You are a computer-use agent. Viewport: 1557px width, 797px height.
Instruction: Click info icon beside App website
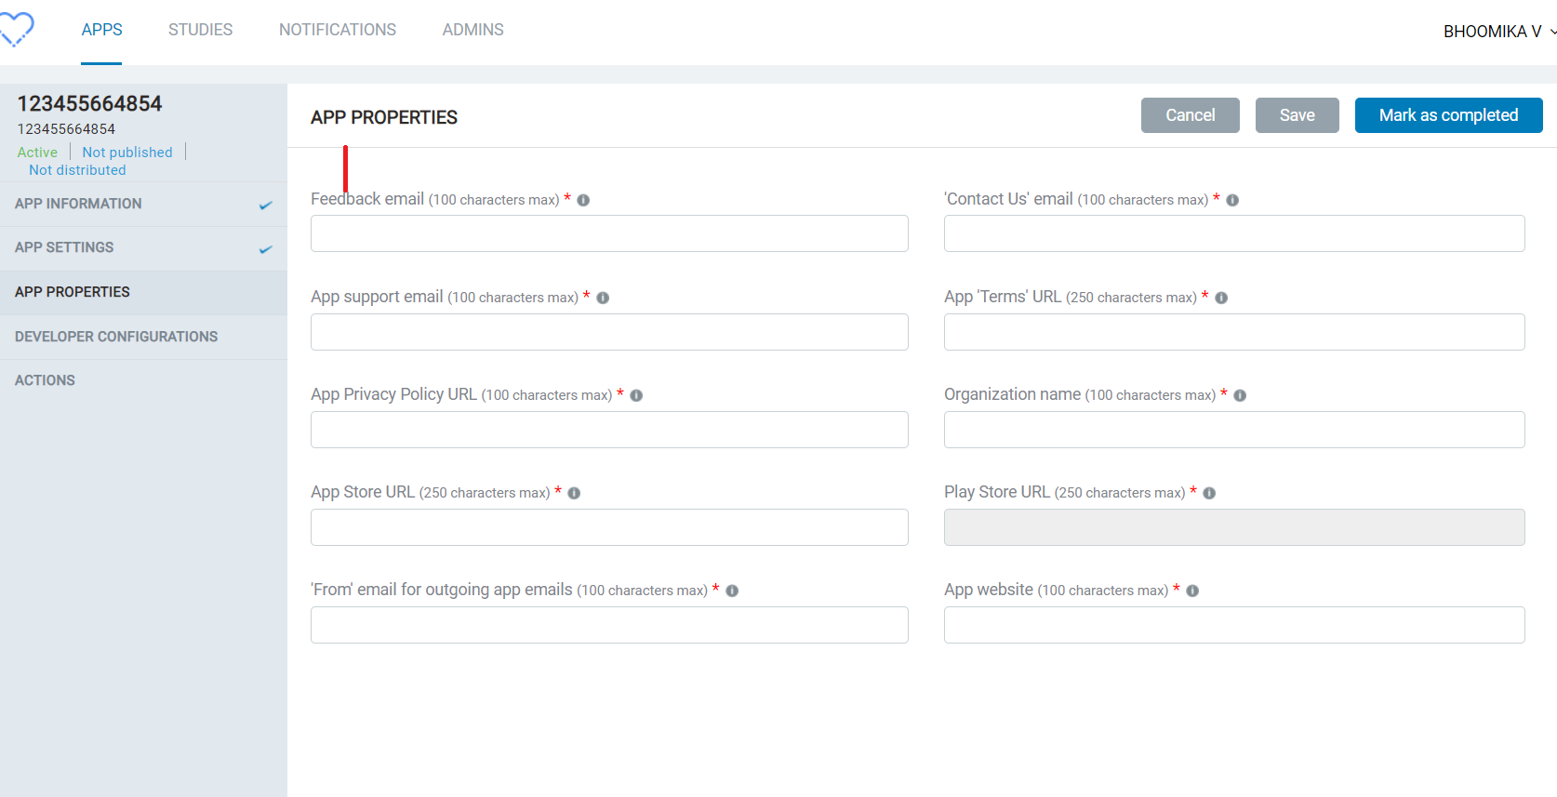pyautogui.click(x=1192, y=591)
